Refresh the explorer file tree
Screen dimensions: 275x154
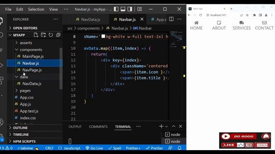coord(51,35)
